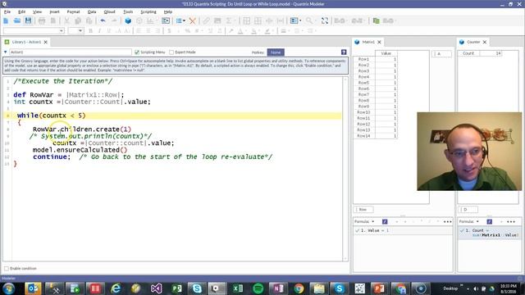Close the Library1 - Action1 tab

pyautogui.click(x=46, y=42)
